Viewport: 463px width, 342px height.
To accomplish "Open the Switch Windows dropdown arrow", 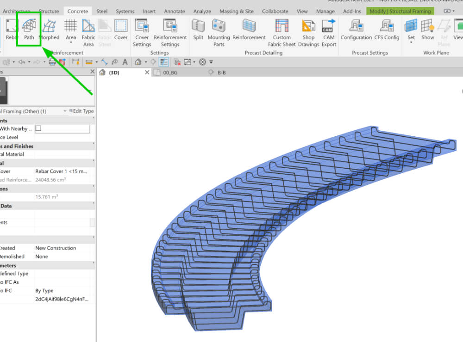I will point(194,62).
